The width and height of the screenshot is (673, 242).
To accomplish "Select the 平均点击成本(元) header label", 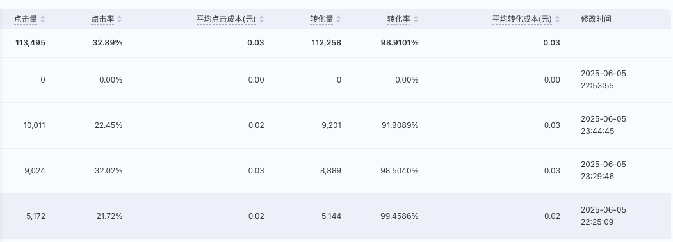I will 226,19.
